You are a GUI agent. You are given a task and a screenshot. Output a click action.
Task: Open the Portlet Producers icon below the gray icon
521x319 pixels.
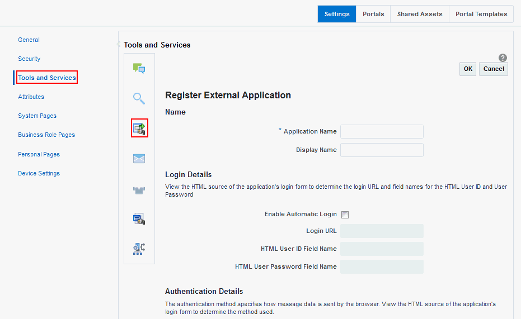pyautogui.click(x=139, y=219)
